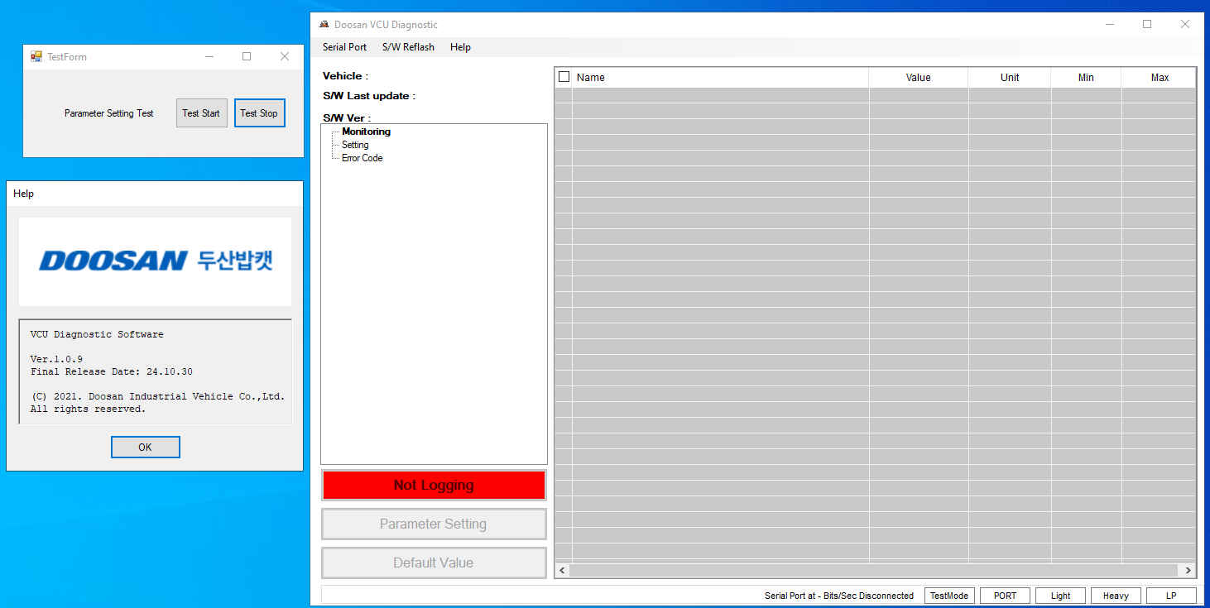This screenshot has width=1210, height=608.
Task: Click the red Not Logging banner
Action: click(433, 485)
